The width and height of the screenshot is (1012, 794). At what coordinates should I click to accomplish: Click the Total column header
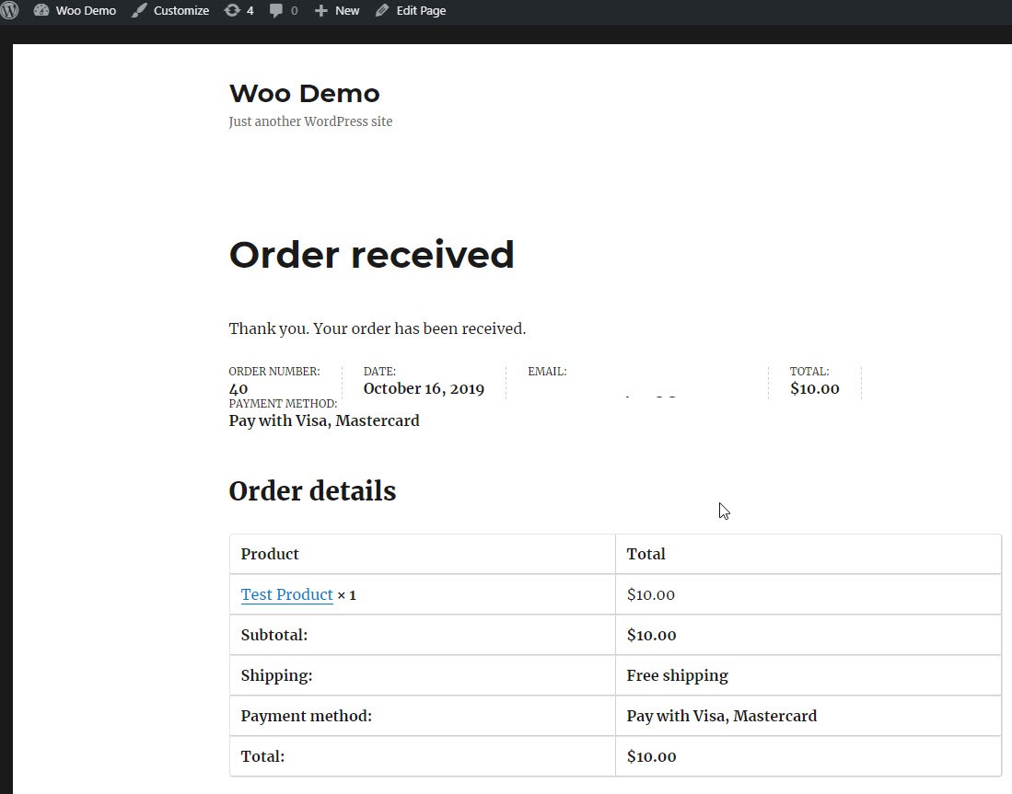pyautogui.click(x=646, y=554)
